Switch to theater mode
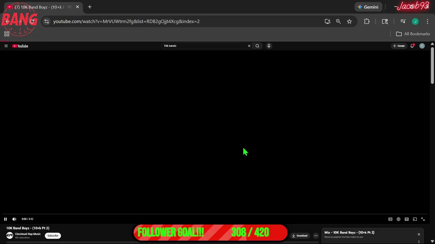Image resolution: width=435 pixels, height=244 pixels. tap(407, 219)
